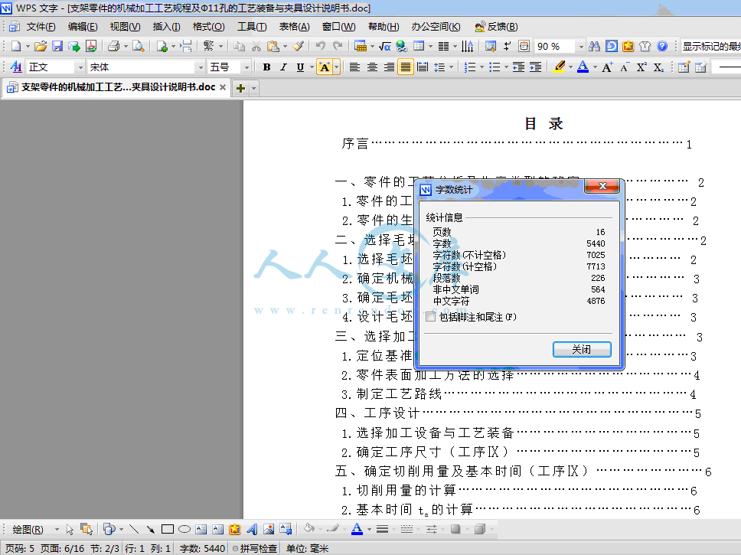
Task: Toggle Bold formatting
Action: (266, 67)
